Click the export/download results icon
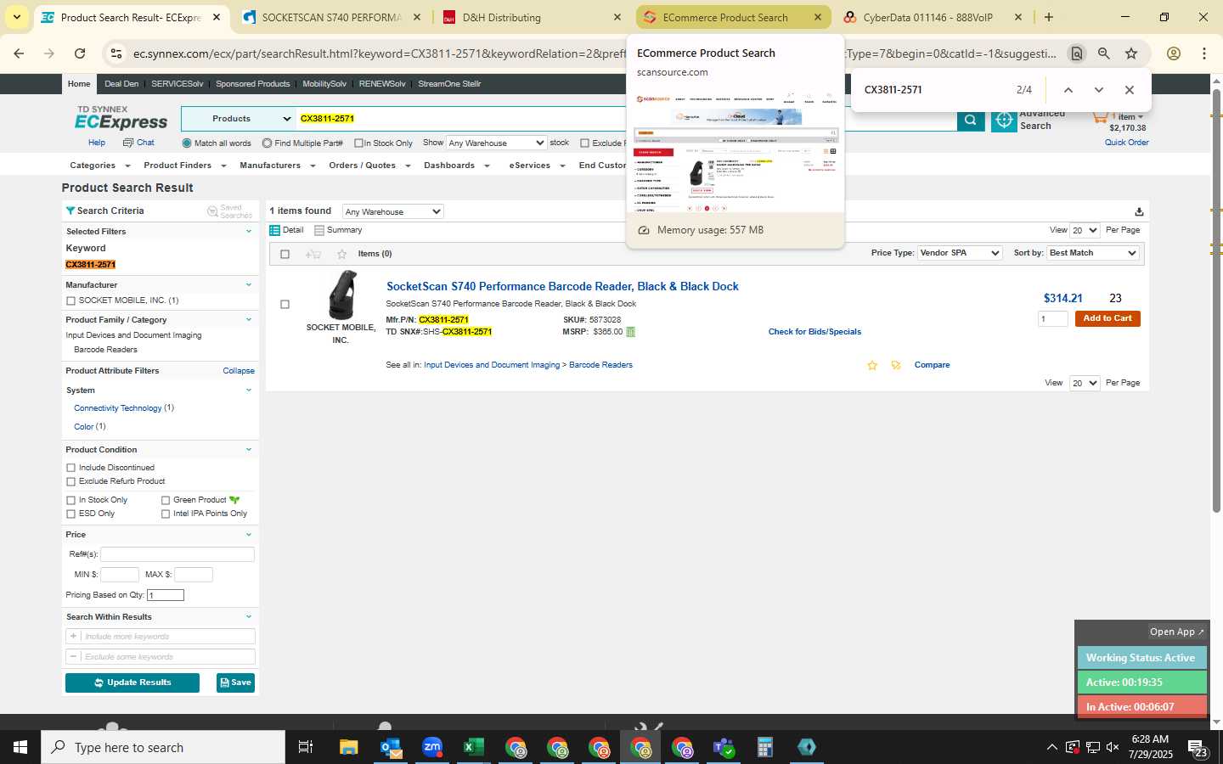The image size is (1223, 764). tap(1139, 211)
